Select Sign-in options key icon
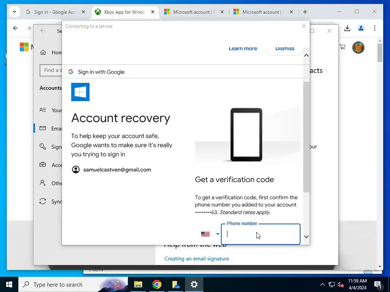The height and width of the screenshot is (292, 390). click(x=43, y=146)
